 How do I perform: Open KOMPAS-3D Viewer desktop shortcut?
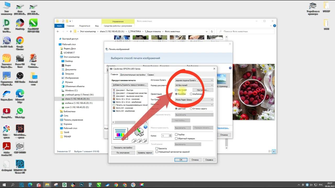point(20,167)
